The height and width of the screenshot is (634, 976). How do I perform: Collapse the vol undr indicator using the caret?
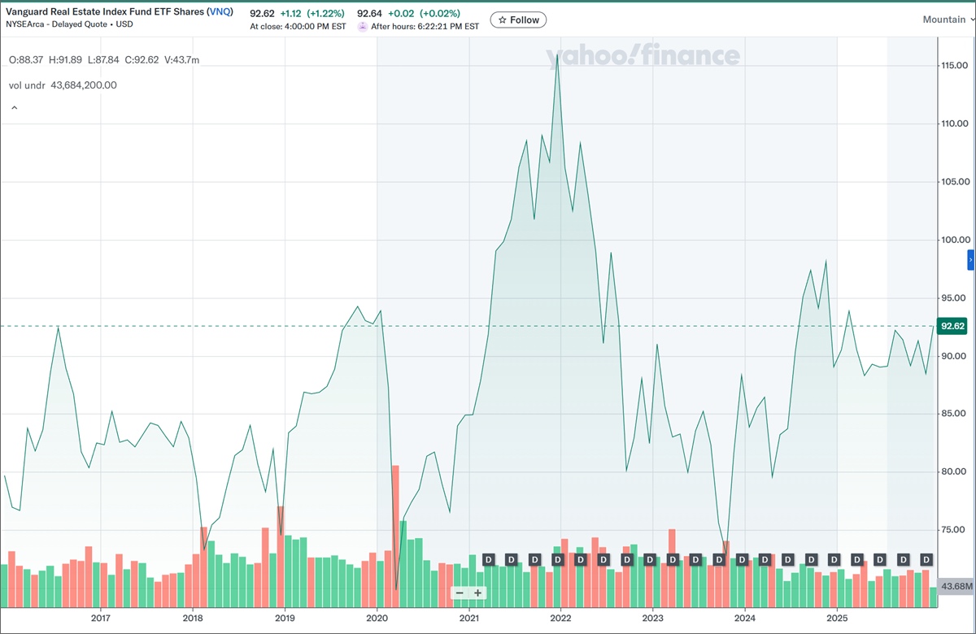14,106
